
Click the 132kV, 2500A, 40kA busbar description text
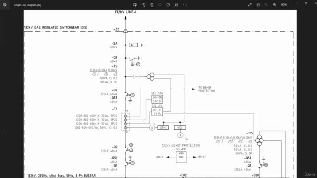coord(61,176)
